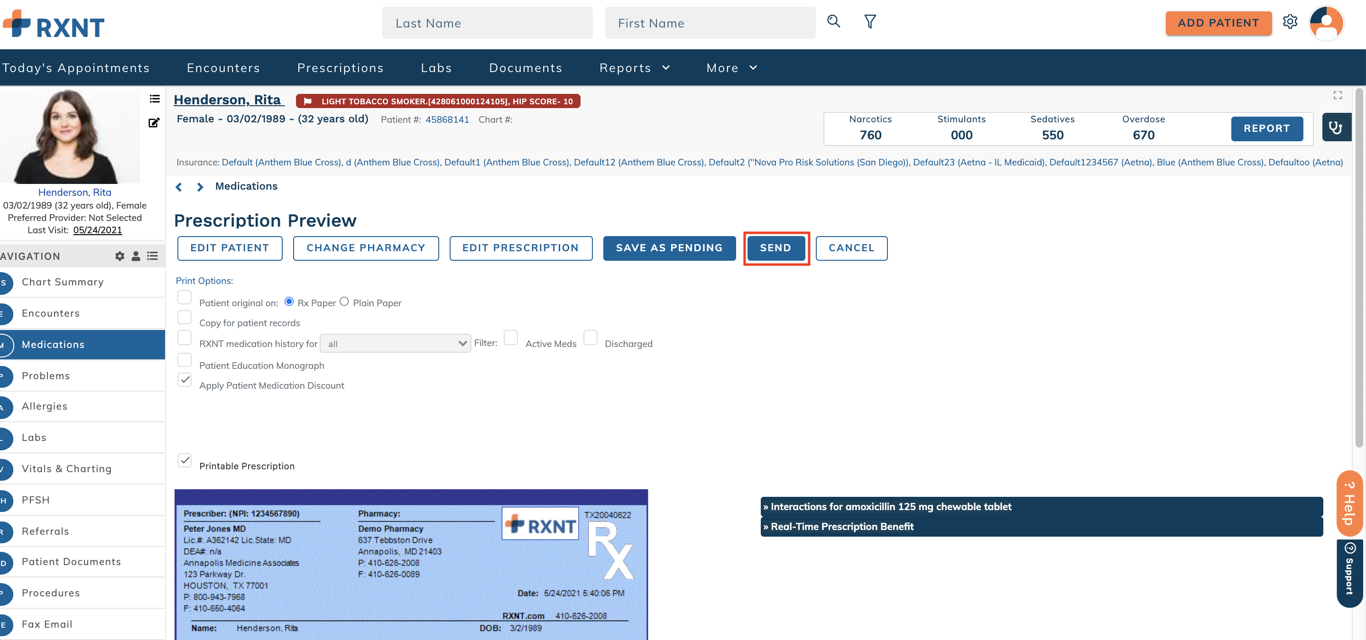Click the search magnifier icon
This screenshot has height=640, width=1366.
click(x=834, y=21)
